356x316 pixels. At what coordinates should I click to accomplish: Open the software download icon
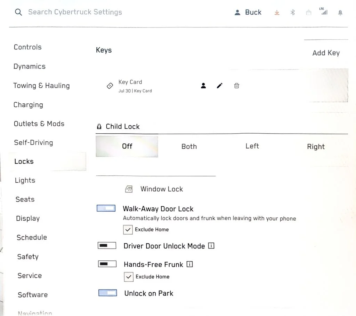click(277, 13)
